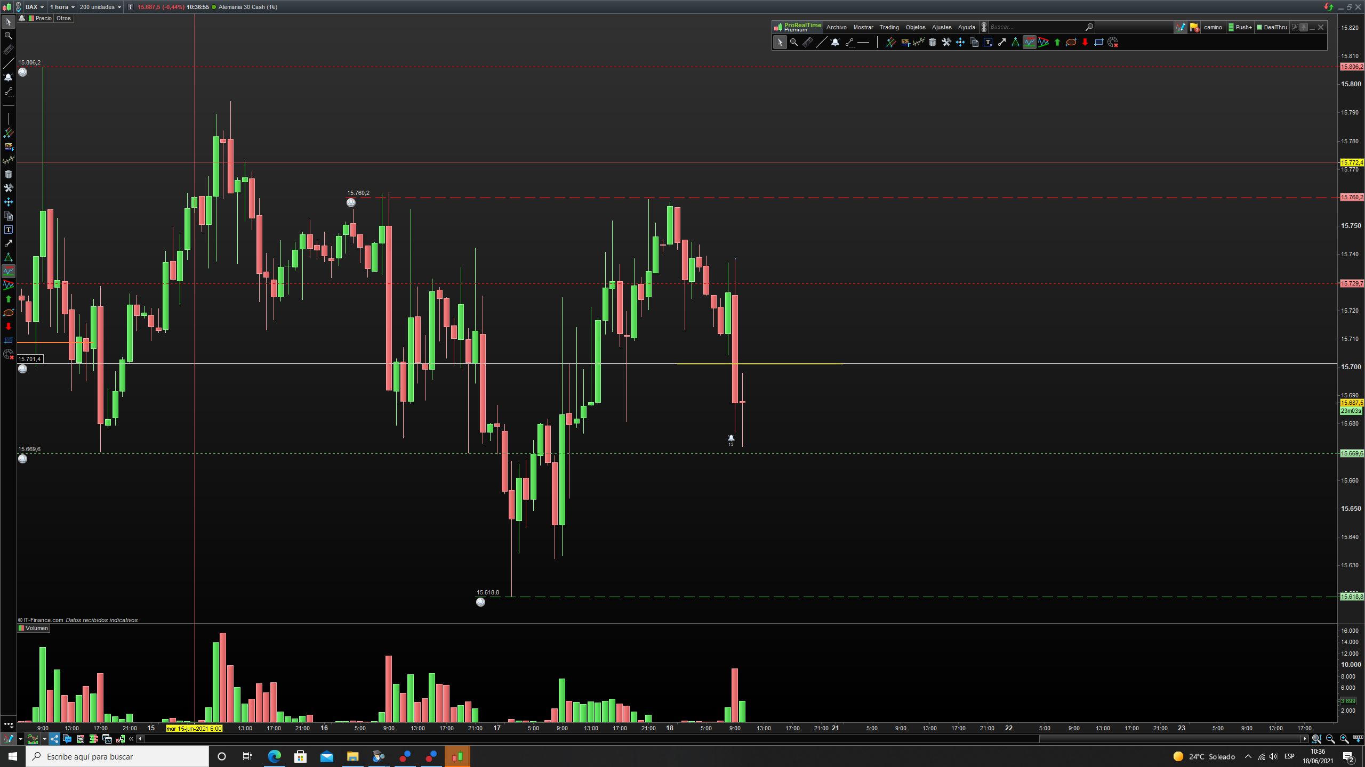Select the alert bell tool in floating toolbar
The width and height of the screenshot is (1365, 767).
[835, 43]
